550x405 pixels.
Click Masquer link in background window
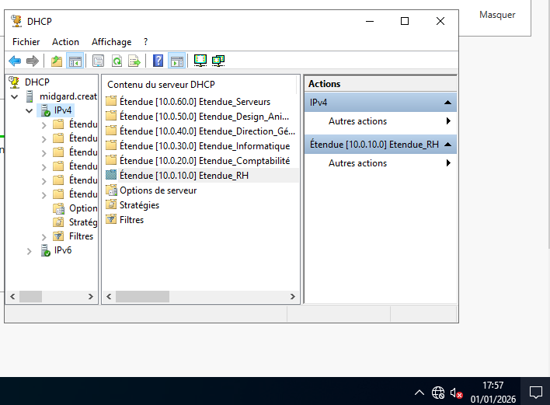click(x=497, y=15)
